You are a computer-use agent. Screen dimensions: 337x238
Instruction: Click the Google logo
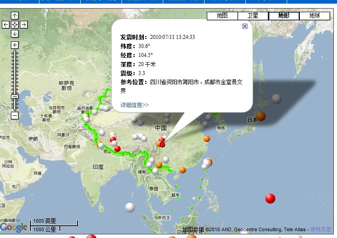click(x=14, y=227)
